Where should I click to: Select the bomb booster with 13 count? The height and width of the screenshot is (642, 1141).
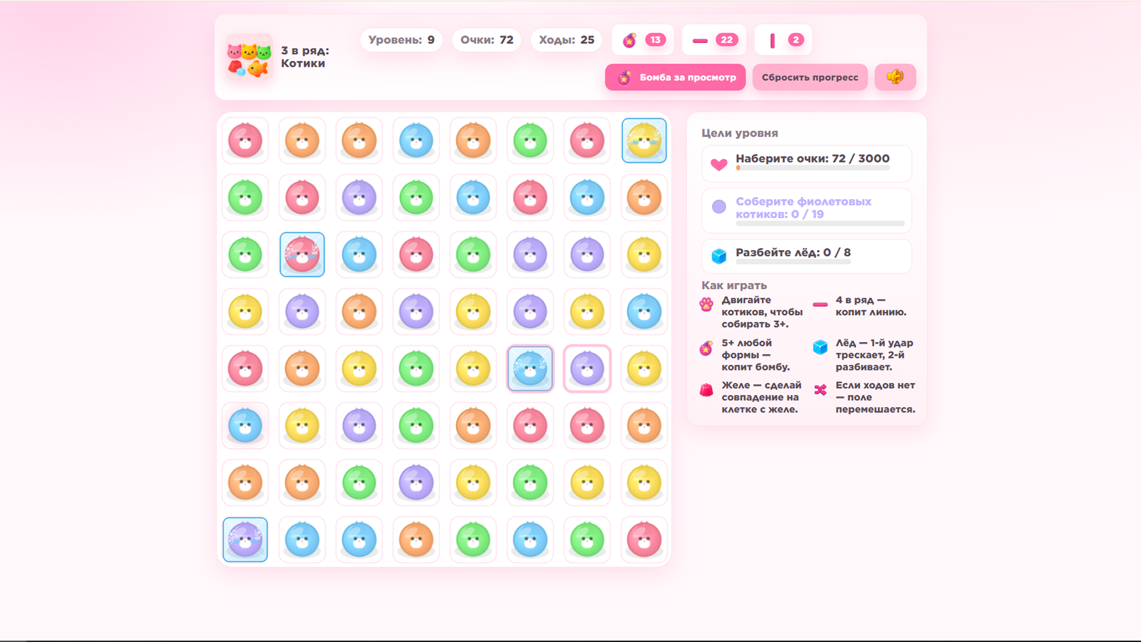tap(643, 40)
